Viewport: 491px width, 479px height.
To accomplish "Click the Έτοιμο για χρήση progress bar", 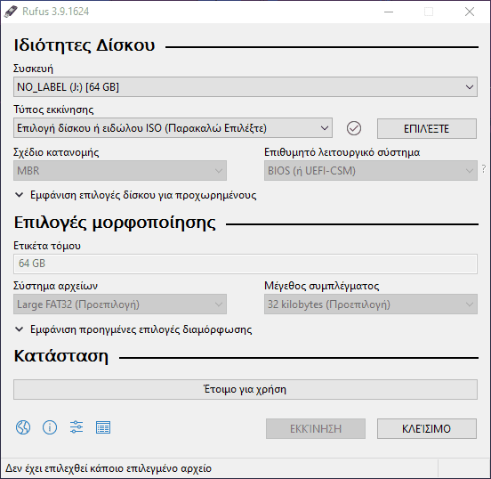I will [245, 389].
